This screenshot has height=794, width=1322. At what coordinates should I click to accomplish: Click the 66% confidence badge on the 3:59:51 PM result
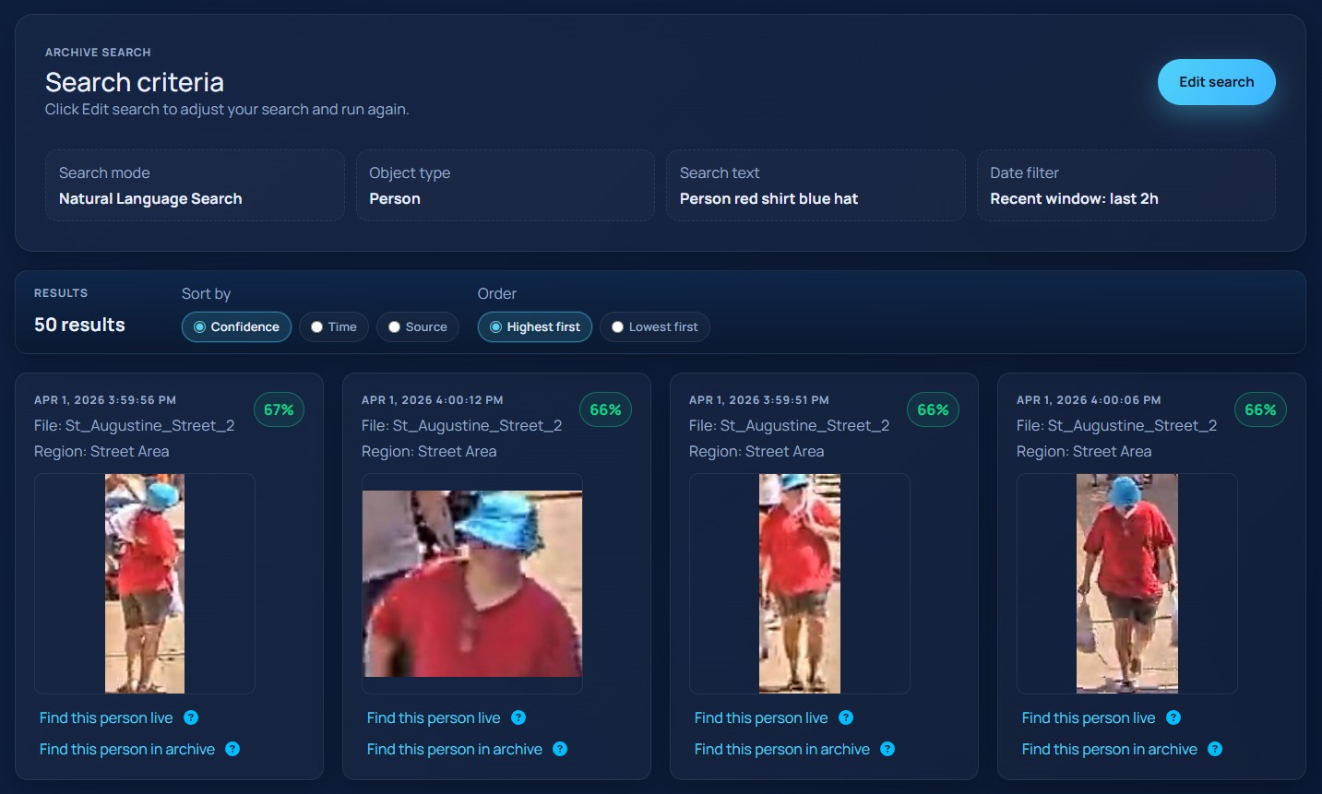click(x=933, y=409)
